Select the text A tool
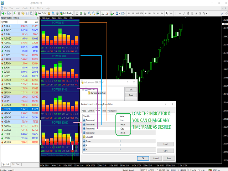Image resolution: width=228 pixels, height=171 pixels. click(x=196, y=14)
